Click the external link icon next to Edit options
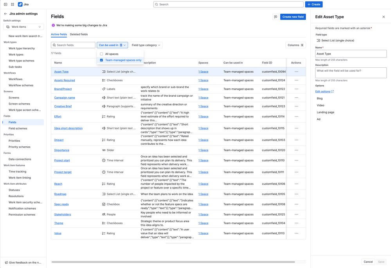Viewport: 391px width, 268px height. point(332,92)
